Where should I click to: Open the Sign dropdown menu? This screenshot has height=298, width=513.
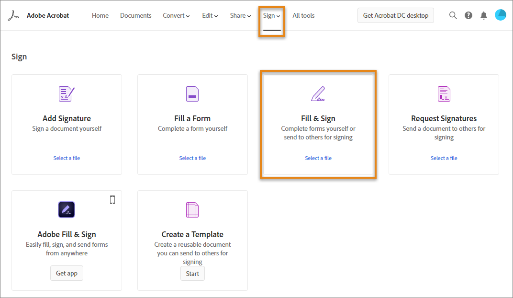coord(271,15)
